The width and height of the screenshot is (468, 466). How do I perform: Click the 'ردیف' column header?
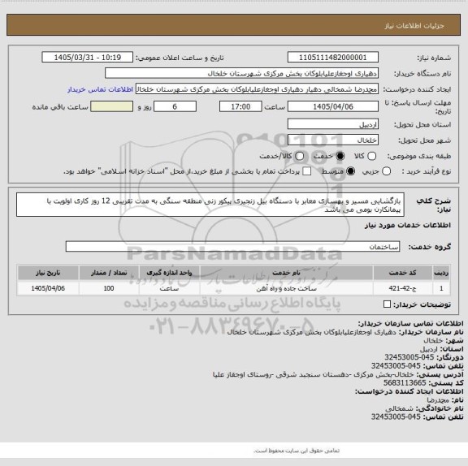click(441, 273)
